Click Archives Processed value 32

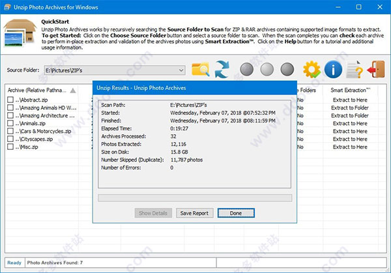point(173,136)
